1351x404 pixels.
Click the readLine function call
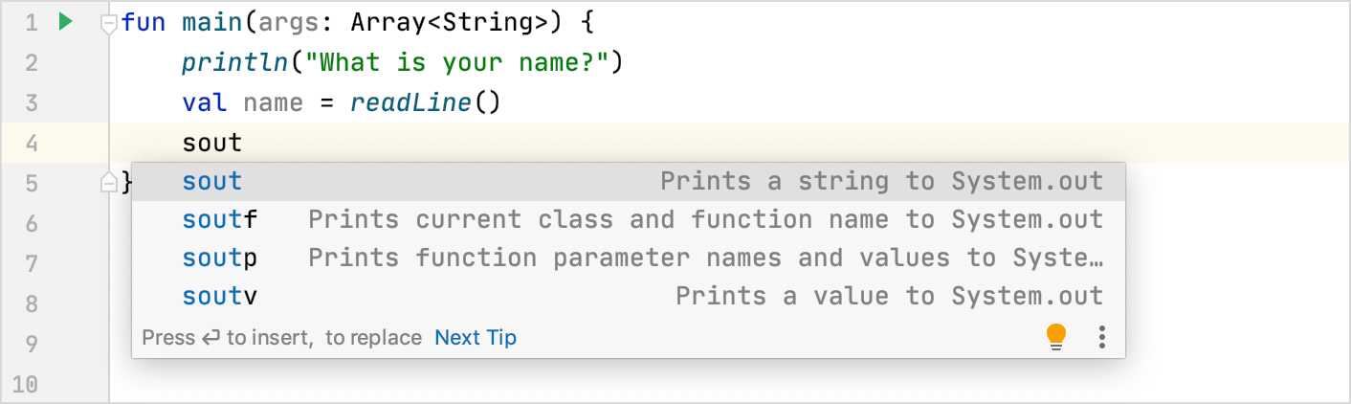tap(410, 102)
